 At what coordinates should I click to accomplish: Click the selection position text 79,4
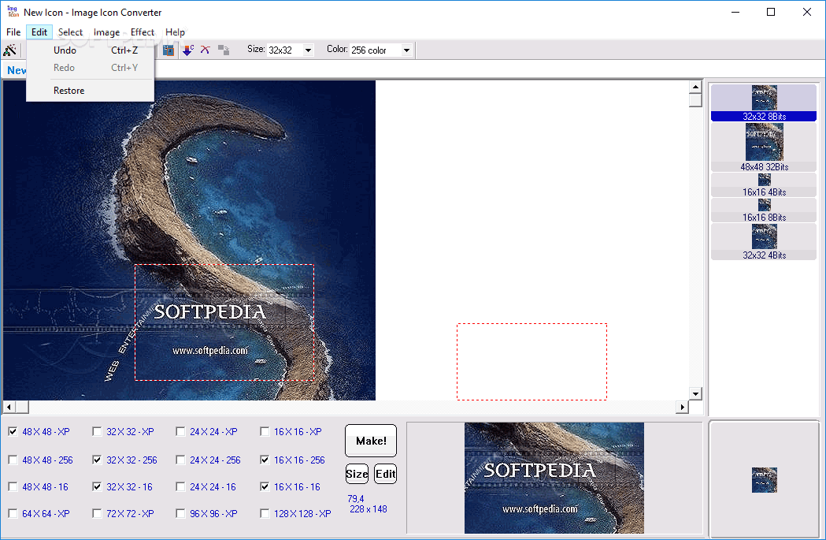(x=356, y=499)
